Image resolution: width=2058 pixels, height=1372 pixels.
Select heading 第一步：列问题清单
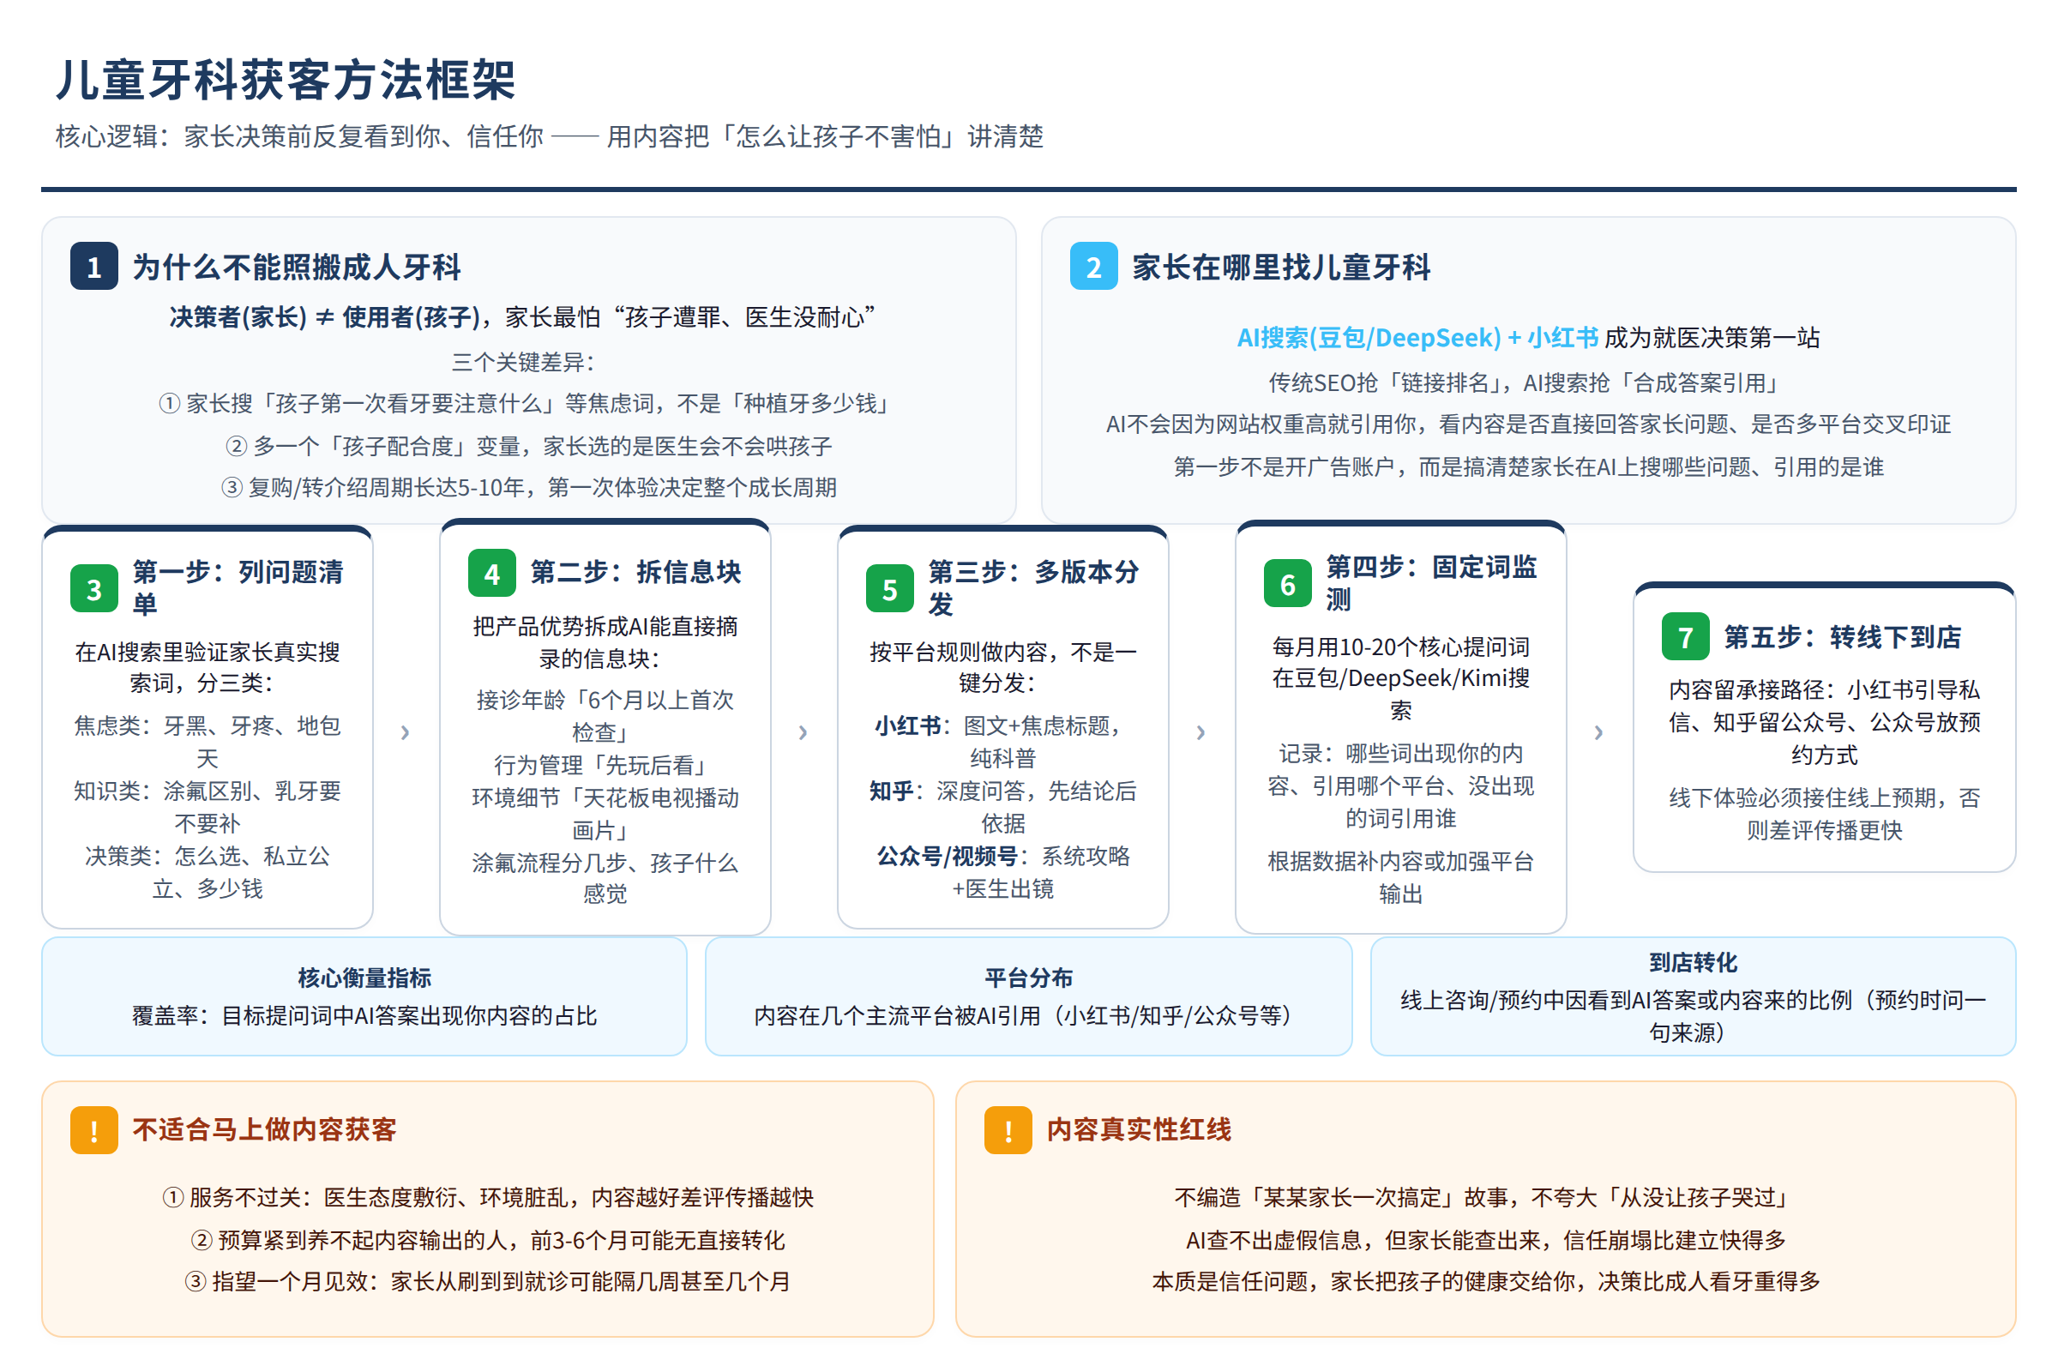(x=238, y=588)
